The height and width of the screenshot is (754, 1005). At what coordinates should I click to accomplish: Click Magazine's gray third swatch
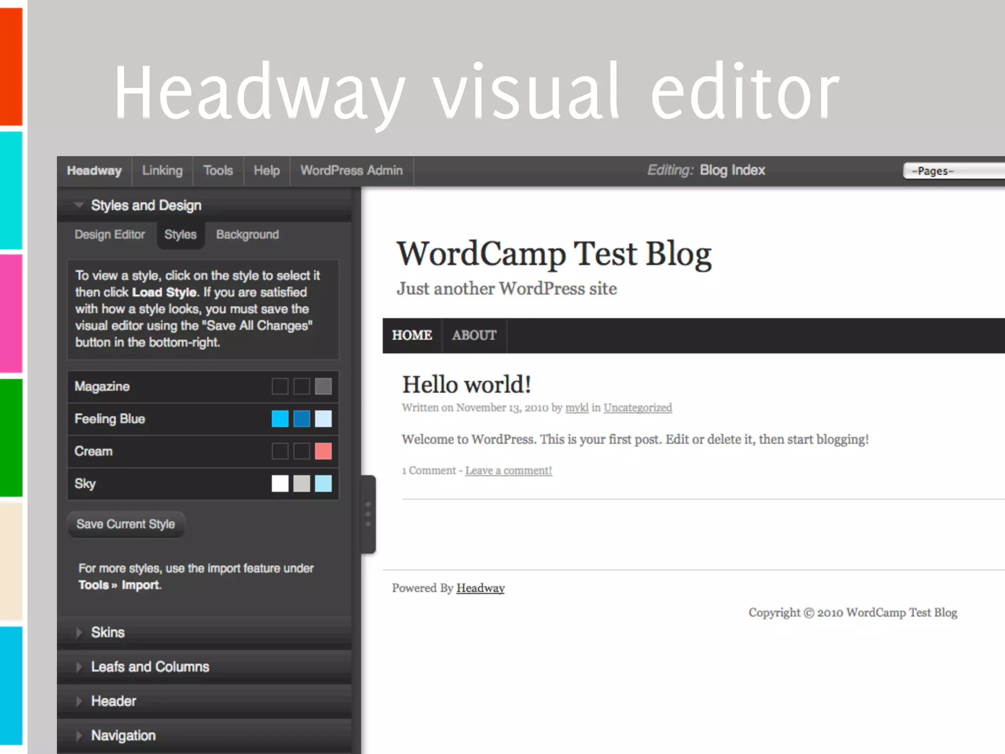[323, 387]
